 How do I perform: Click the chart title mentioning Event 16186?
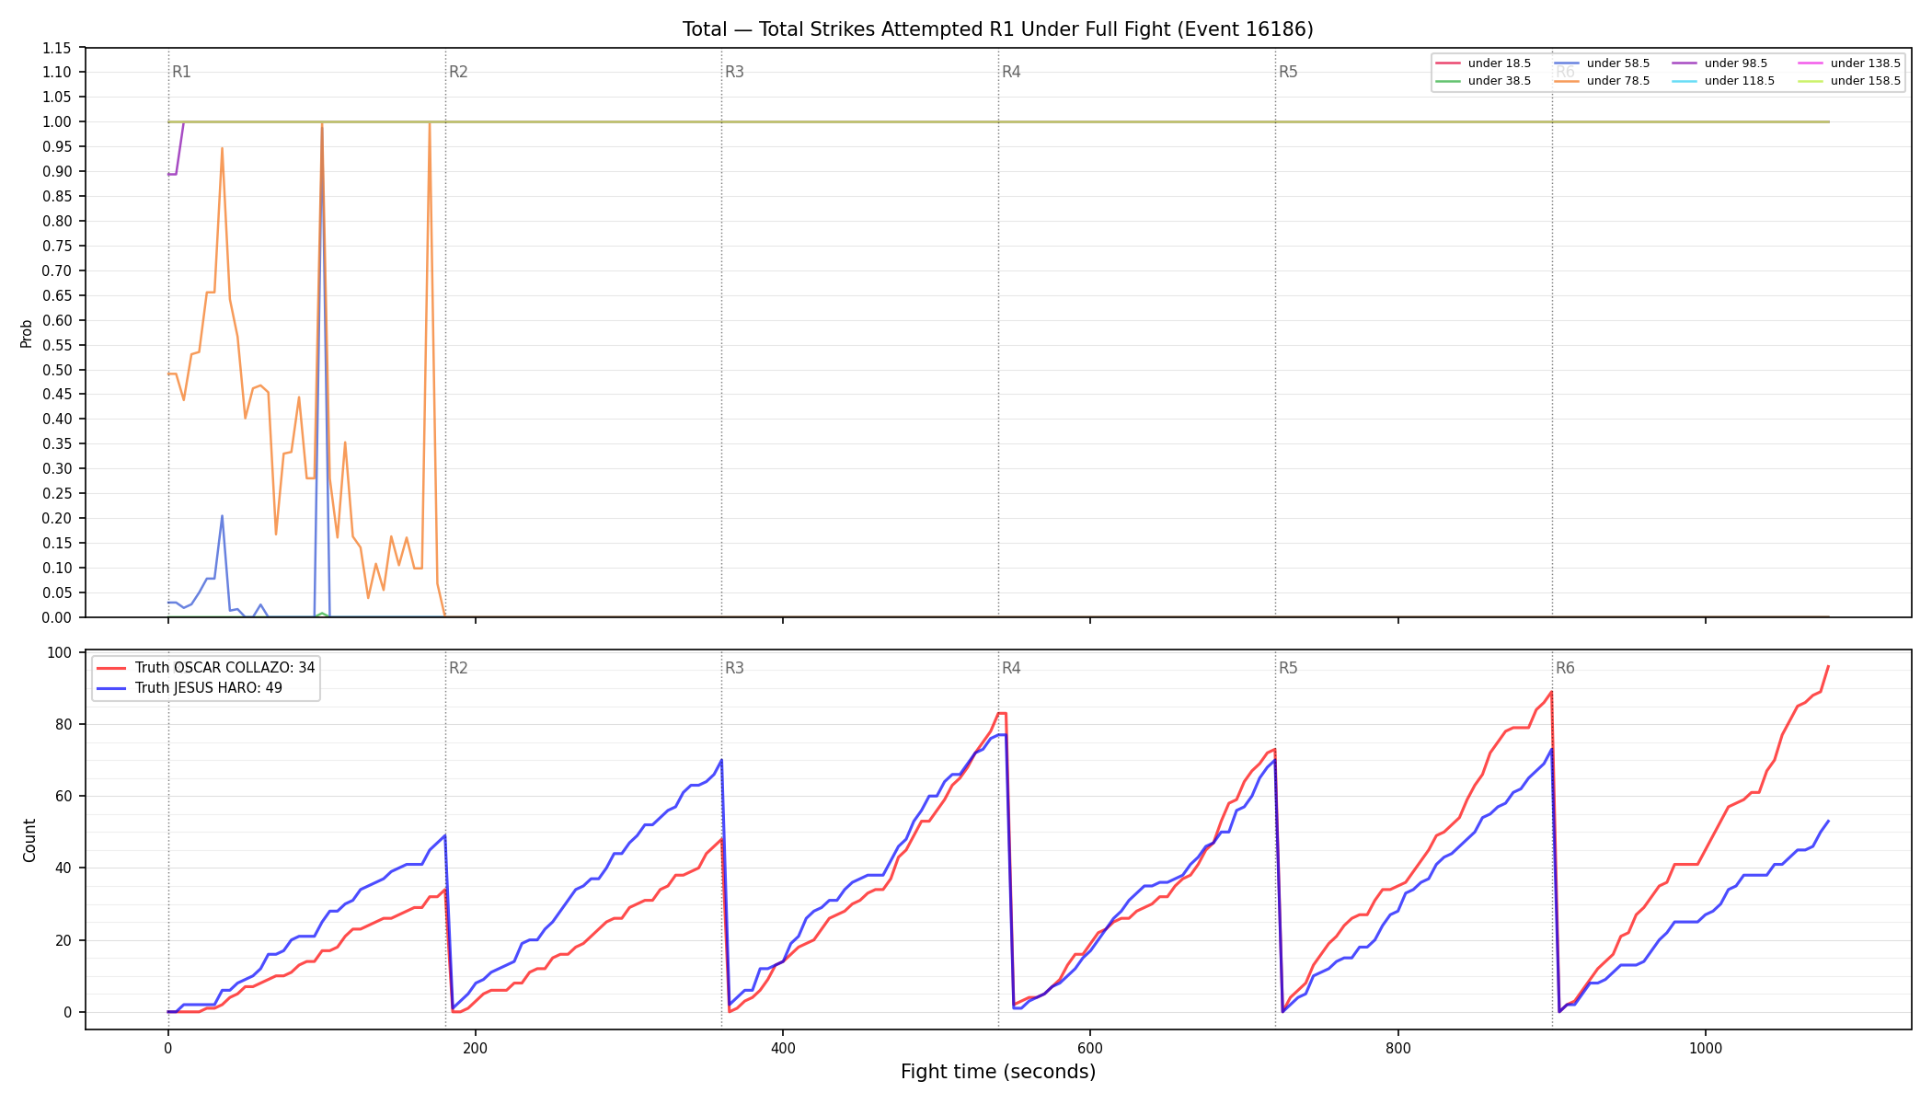tap(997, 29)
